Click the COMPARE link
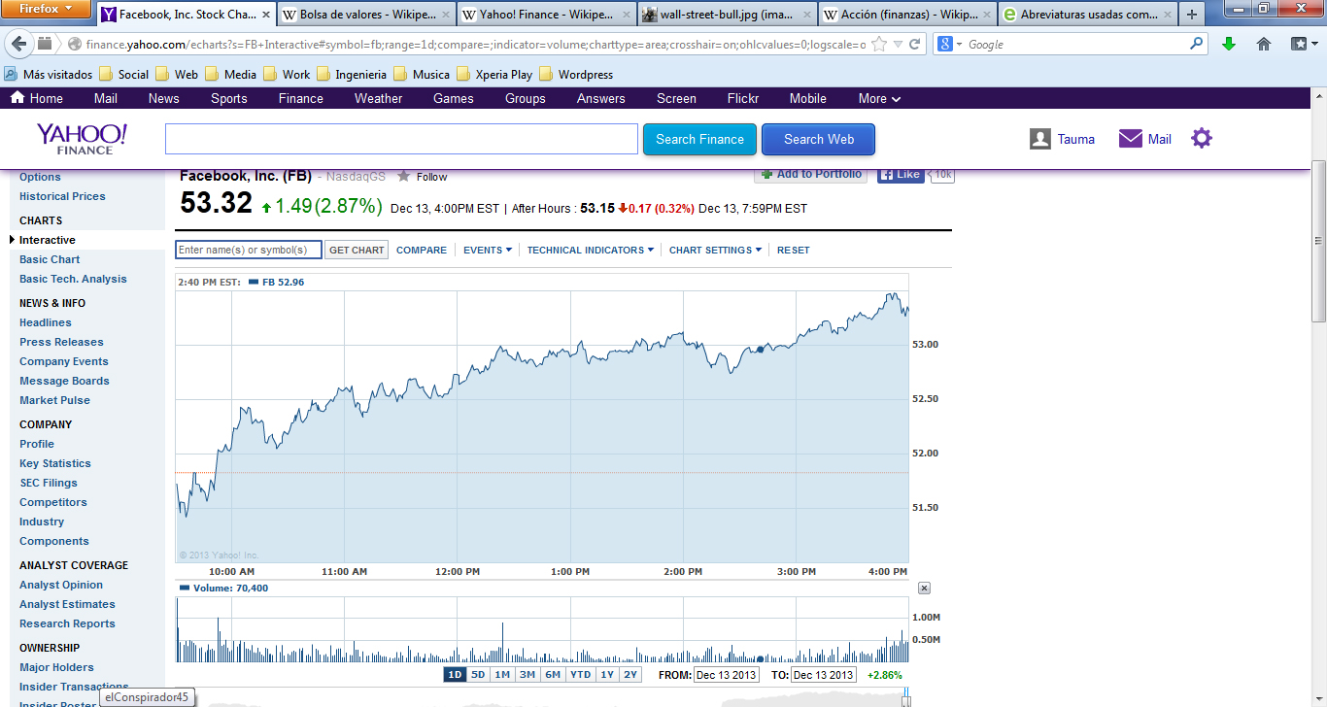 tap(422, 250)
